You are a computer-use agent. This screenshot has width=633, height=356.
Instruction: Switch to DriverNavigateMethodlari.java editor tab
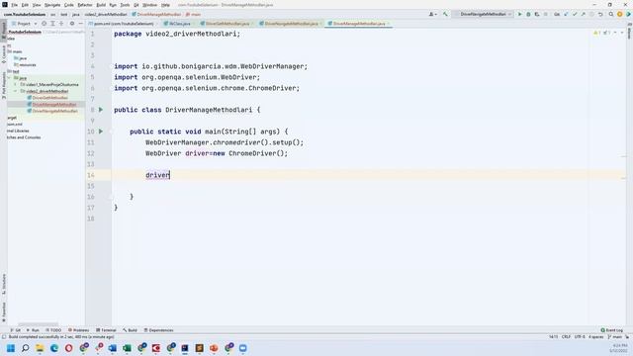291,24
